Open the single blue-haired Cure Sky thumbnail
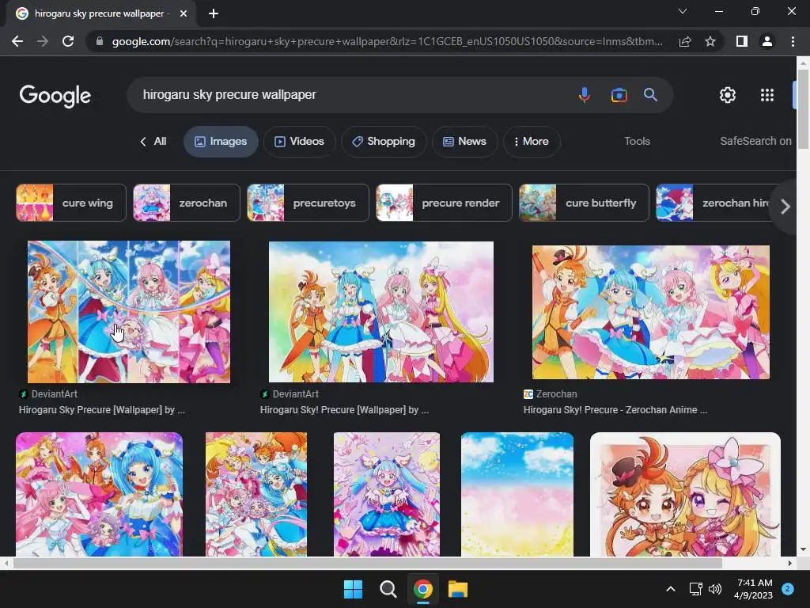Viewport: 810px width, 608px height. click(387, 494)
